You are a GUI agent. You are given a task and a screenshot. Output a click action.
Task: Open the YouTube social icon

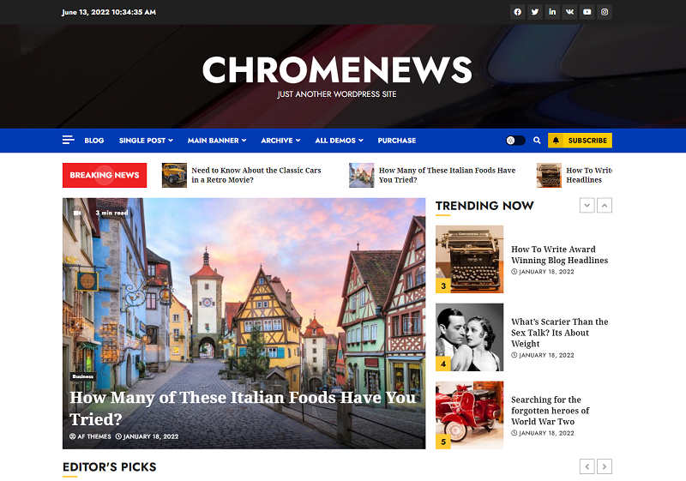click(x=587, y=12)
